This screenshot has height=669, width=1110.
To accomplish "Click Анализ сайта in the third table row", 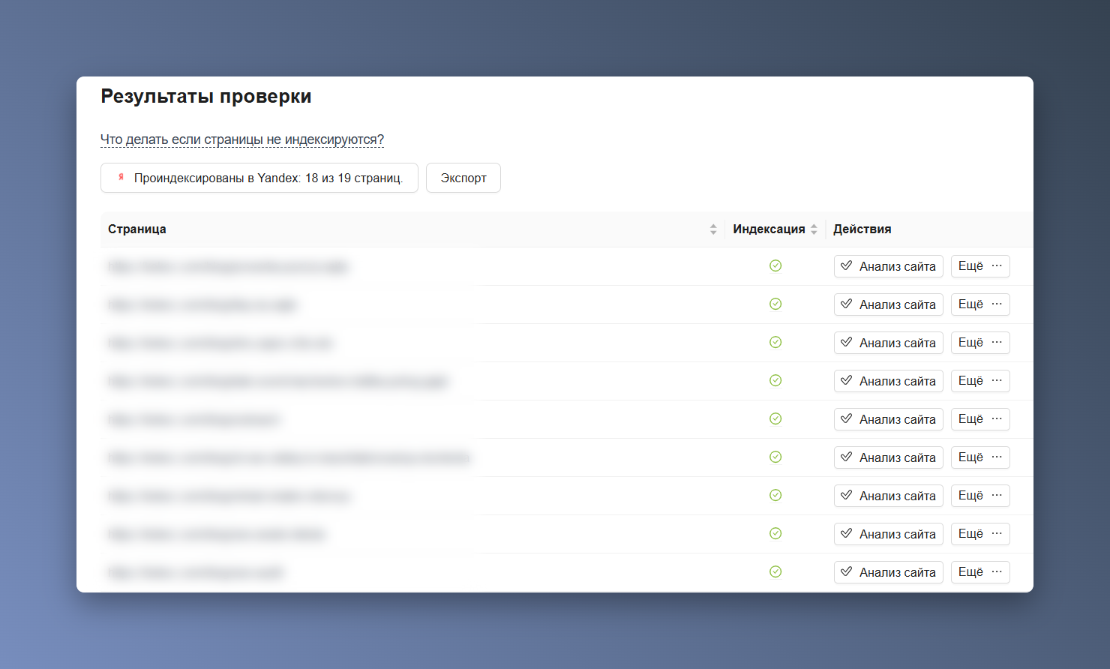I will pos(889,343).
